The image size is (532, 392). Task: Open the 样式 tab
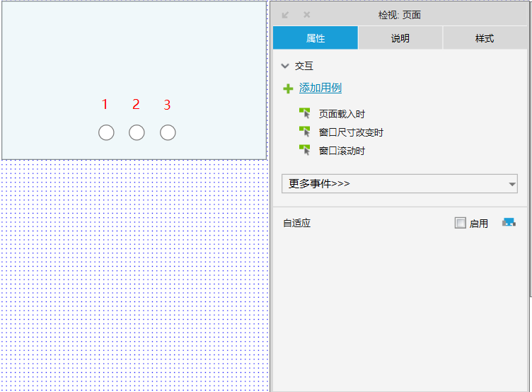click(485, 38)
